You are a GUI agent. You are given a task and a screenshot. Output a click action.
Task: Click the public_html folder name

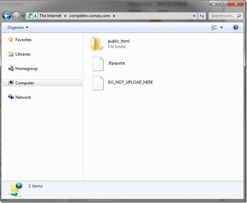tap(119, 41)
